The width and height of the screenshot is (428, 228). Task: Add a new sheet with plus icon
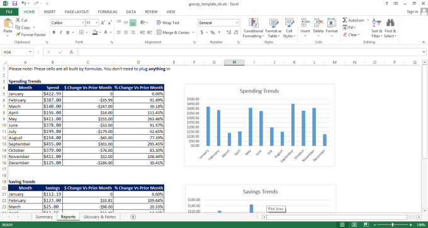133,217
